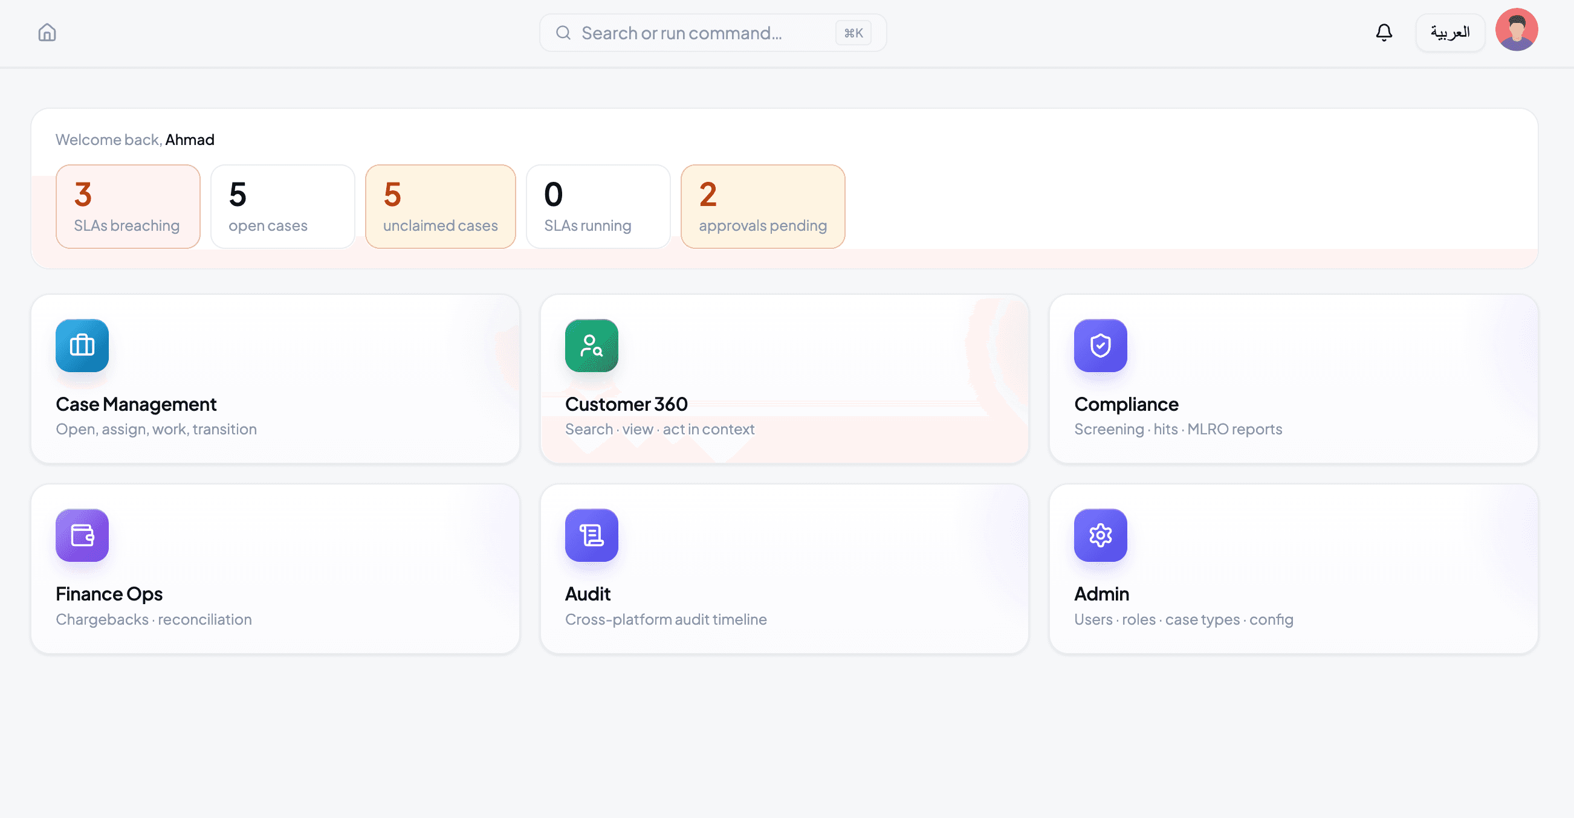
Task: Click 'Screening · hits · MLRO reports'
Action: tap(1177, 429)
